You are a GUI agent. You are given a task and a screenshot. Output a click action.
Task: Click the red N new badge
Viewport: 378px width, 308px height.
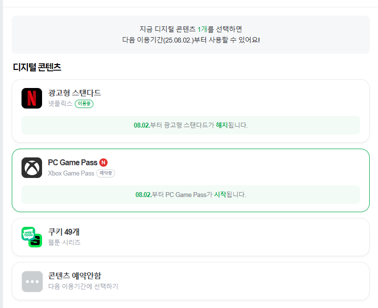click(x=103, y=162)
